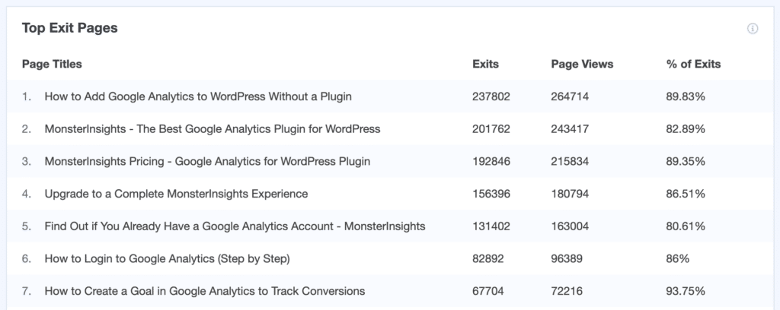Select exits value 237802

(x=491, y=96)
